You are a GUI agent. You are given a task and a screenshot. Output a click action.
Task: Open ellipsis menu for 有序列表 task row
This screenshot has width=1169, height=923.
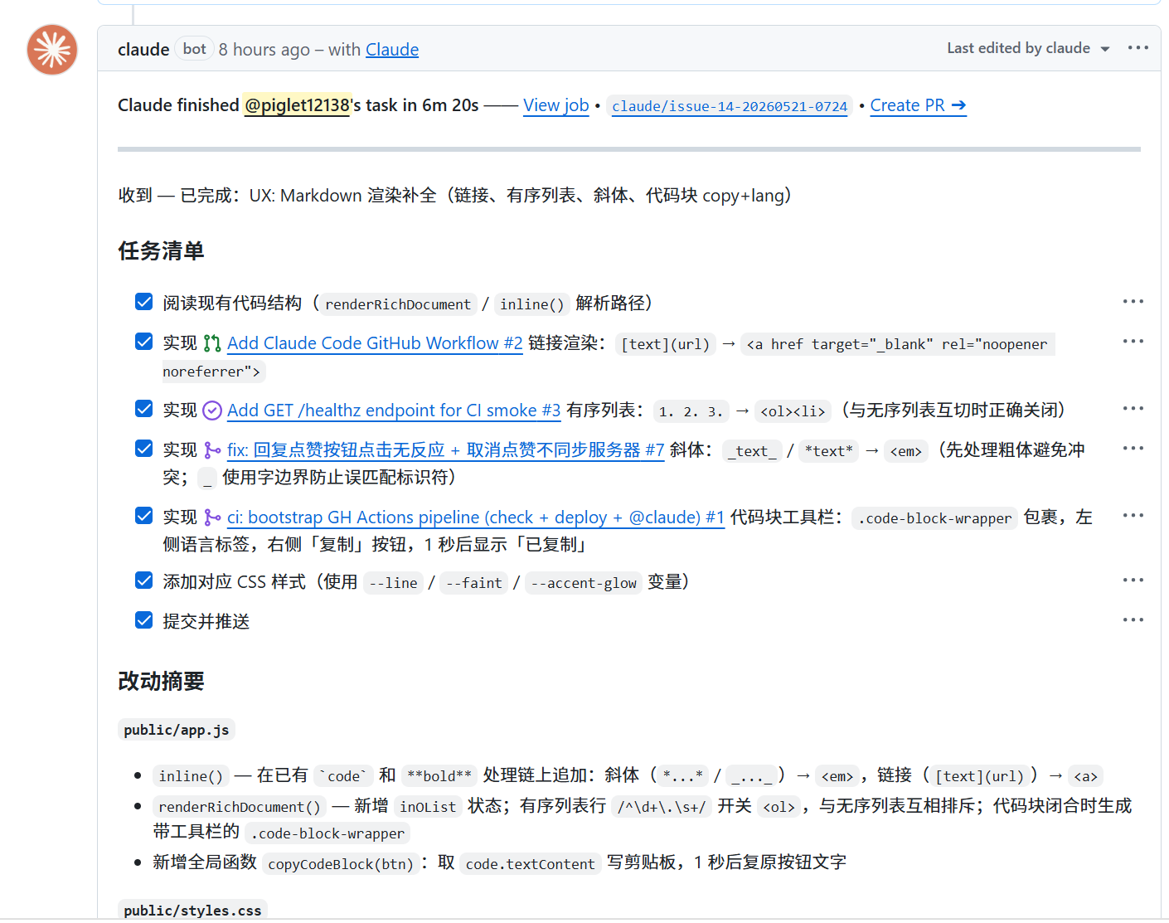point(1133,409)
